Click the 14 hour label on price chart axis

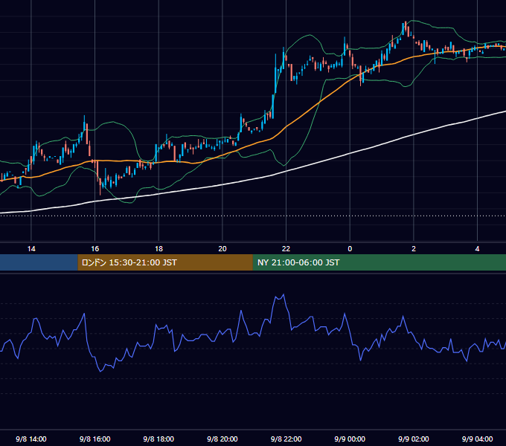pos(31,249)
